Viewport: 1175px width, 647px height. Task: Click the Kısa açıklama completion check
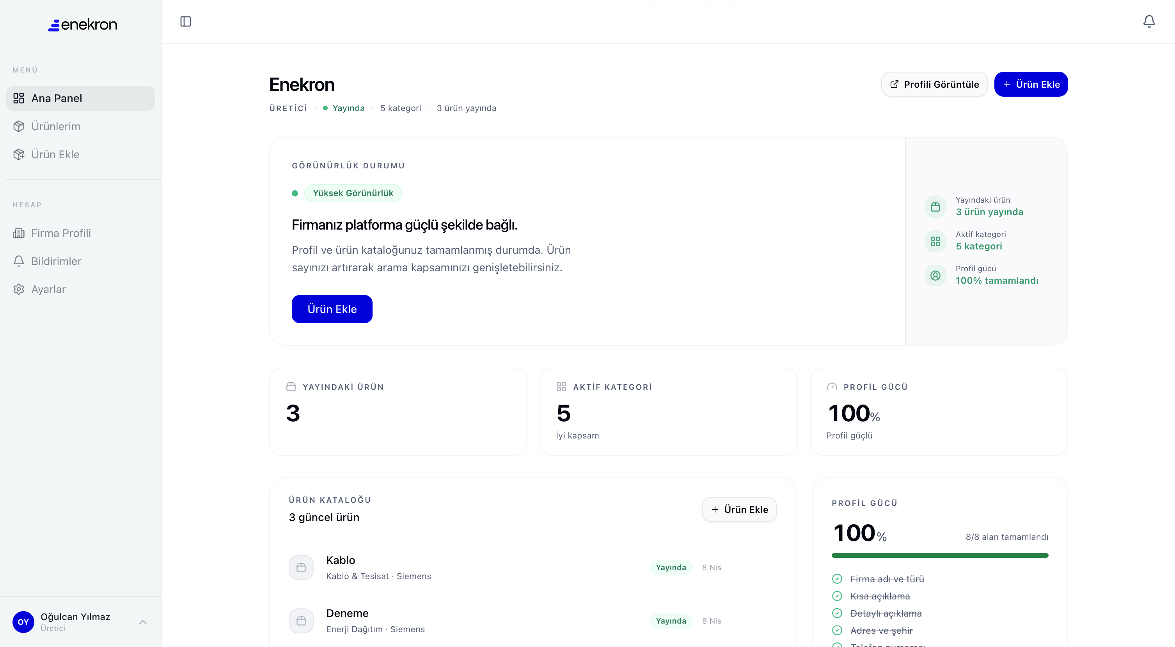pyautogui.click(x=838, y=596)
